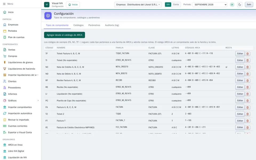Click the Configuración gear icon
This screenshot has width=256, height=160.
[x=48, y=16]
